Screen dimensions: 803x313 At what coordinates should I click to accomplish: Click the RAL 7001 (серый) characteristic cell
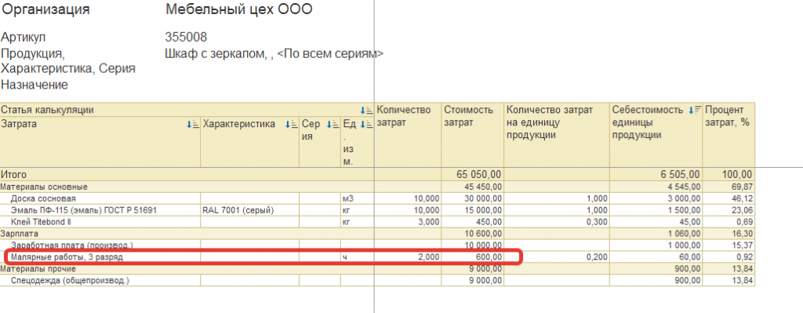click(249, 210)
